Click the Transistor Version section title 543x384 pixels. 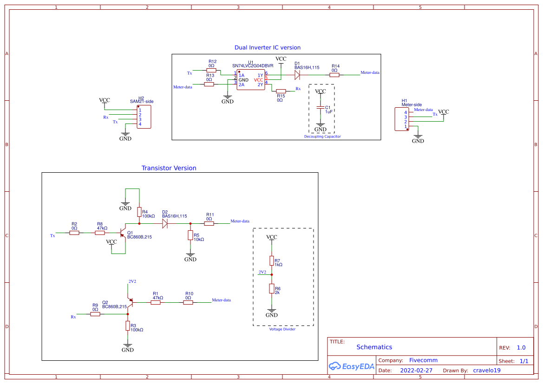pos(170,168)
